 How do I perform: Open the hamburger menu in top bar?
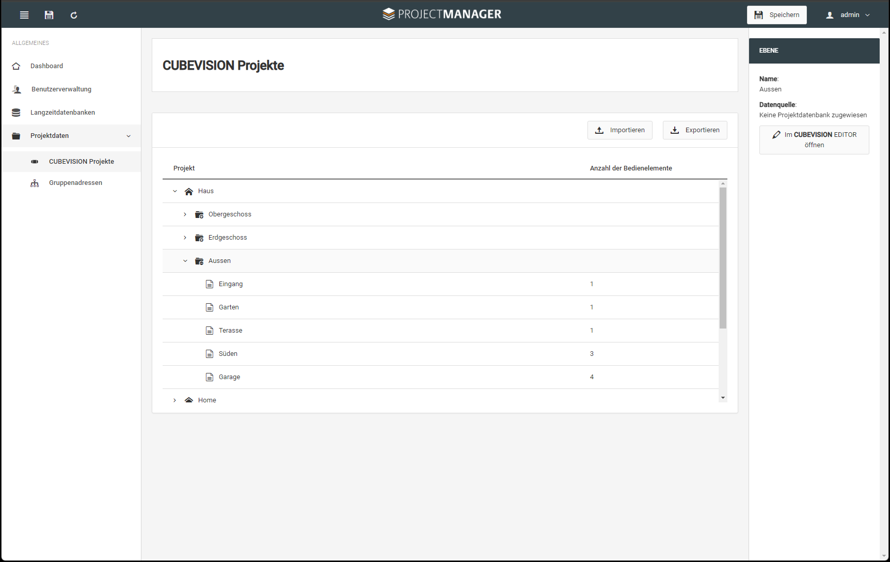24,15
